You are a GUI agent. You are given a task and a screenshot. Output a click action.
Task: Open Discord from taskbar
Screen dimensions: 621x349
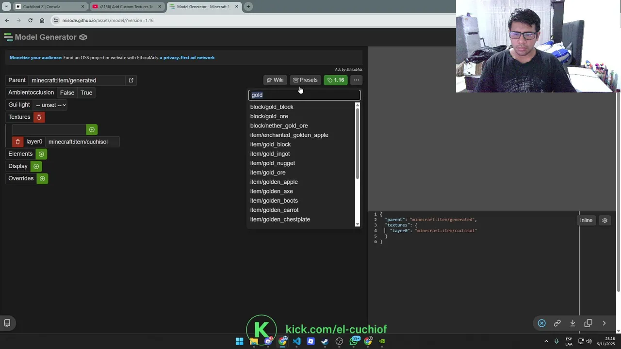tap(268, 341)
